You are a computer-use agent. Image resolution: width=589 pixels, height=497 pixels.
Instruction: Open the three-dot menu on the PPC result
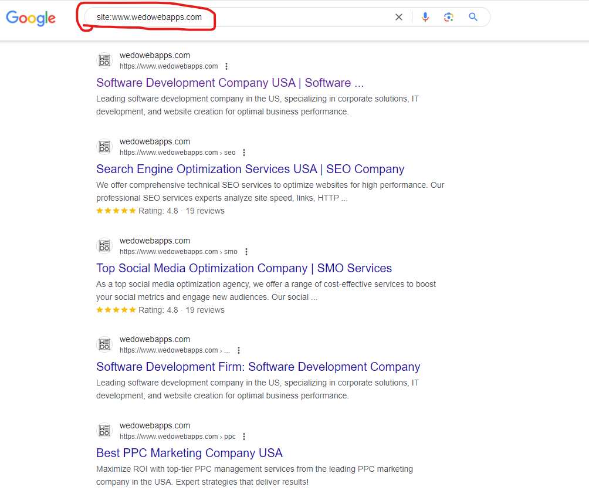[243, 436]
